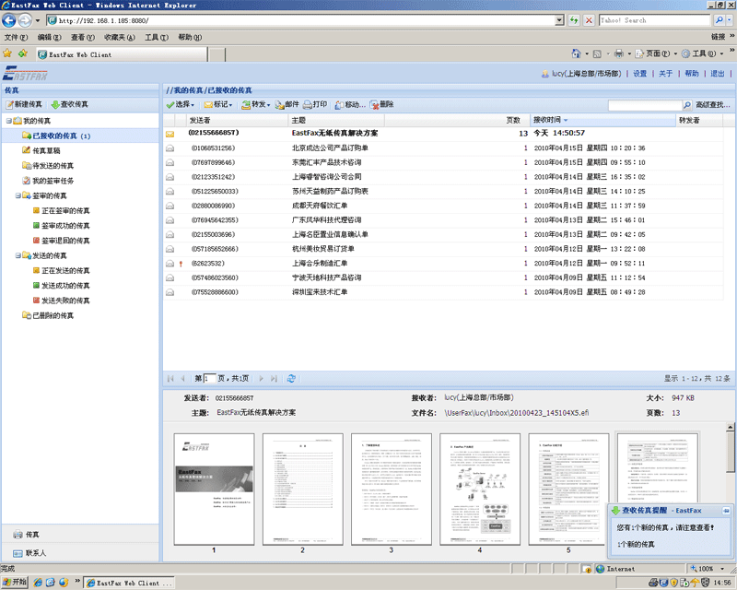Select fax row 深圳宝来技术汇单

[443, 292]
